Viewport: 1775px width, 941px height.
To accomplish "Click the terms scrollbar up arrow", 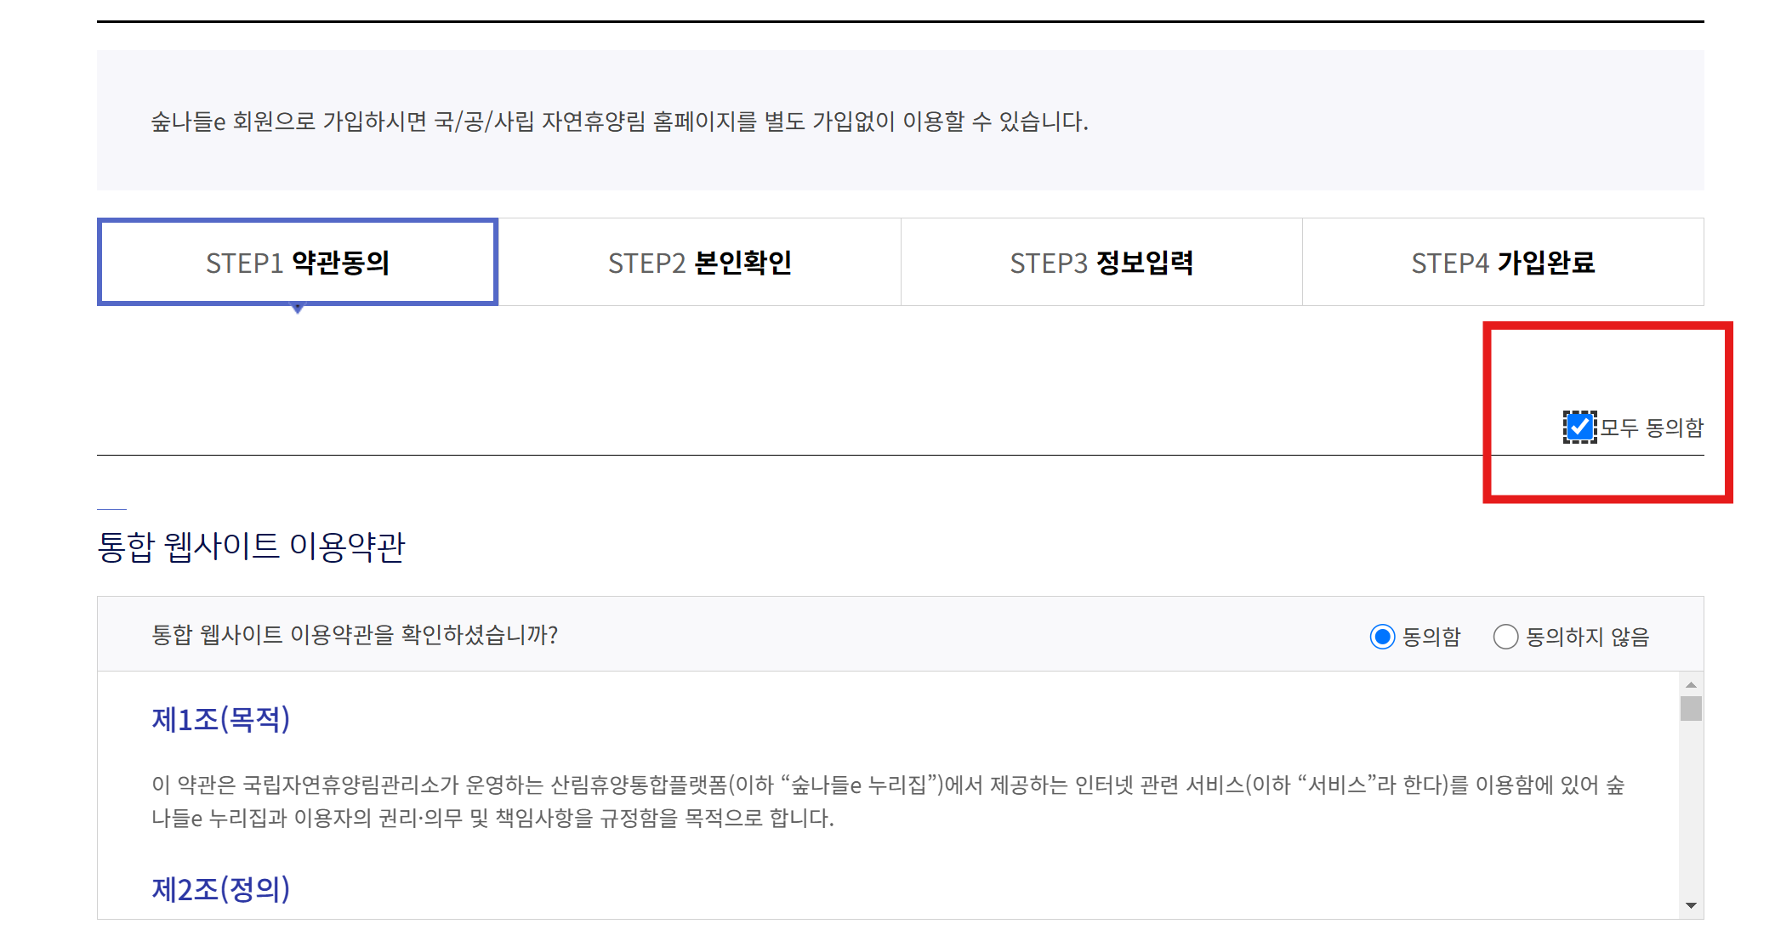I will point(1691,684).
